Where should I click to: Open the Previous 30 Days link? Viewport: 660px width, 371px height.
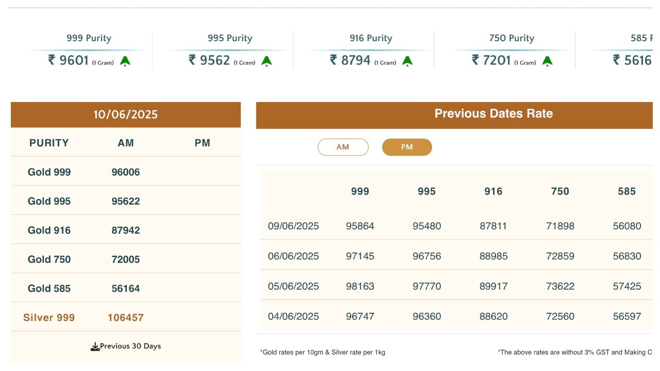coord(130,346)
